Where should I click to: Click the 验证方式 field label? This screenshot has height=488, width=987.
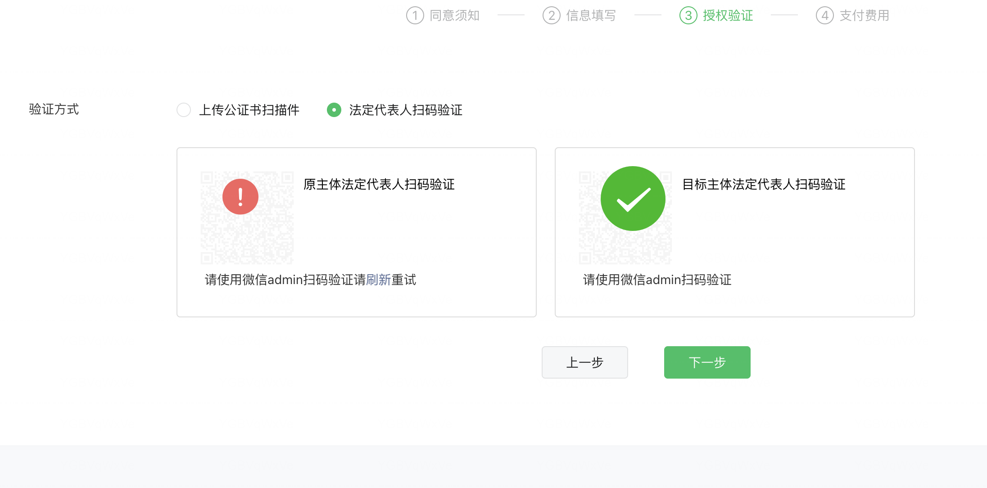[x=54, y=109]
